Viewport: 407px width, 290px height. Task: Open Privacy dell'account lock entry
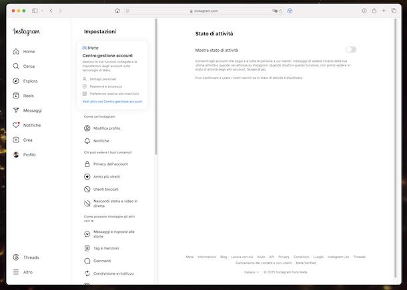(106, 164)
